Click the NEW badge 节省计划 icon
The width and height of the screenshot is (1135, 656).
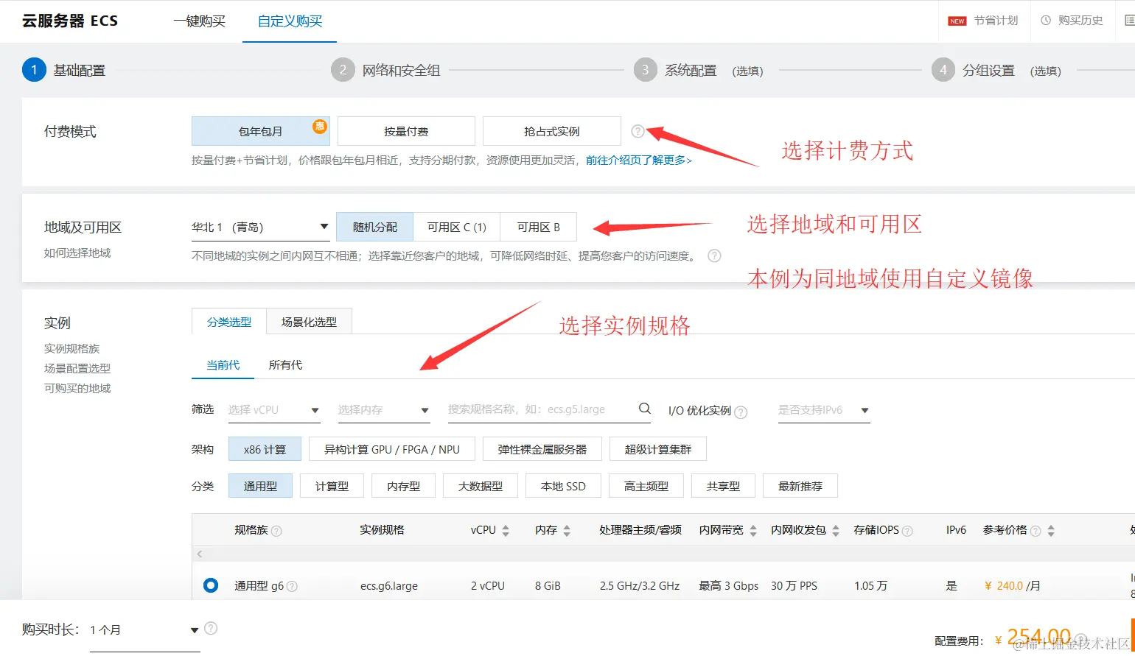click(x=957, y=21)
